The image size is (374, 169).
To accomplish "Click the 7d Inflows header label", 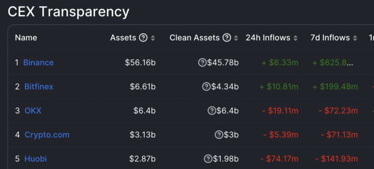I will 330,38.
